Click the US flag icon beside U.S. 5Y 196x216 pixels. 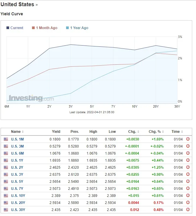pyautogui.click(x=6, y=181)
